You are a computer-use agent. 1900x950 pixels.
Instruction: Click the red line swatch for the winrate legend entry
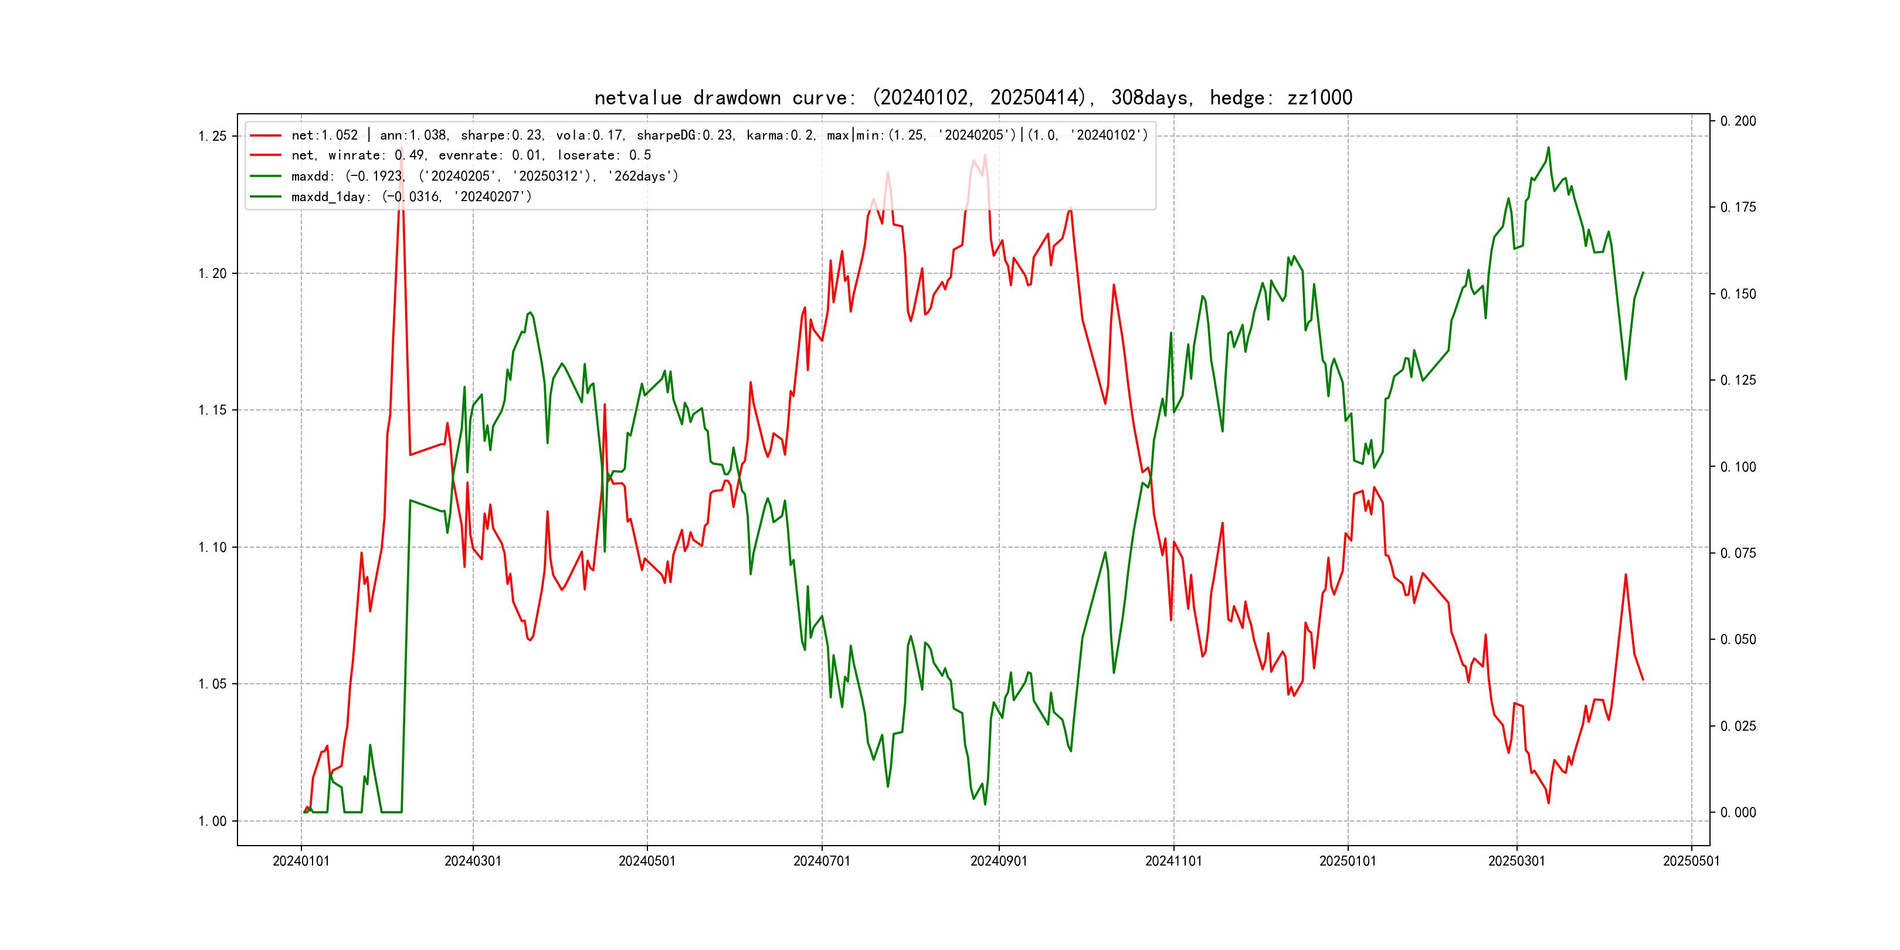[266, 155]
